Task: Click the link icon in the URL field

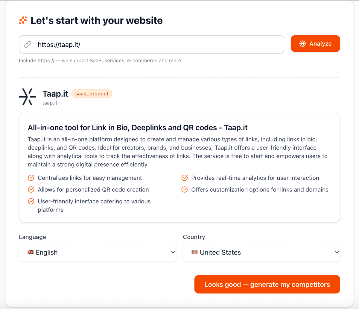Action: (28, 44)
